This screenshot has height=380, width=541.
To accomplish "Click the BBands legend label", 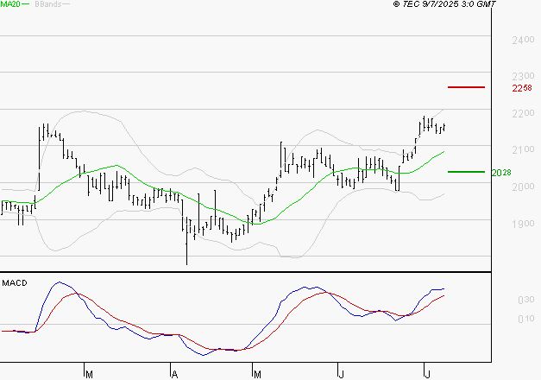I will pyautogui.click(x=47, y=4).
